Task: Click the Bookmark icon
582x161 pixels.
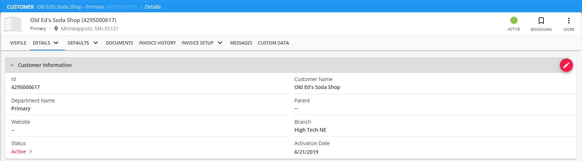Action: (x=541, y=21)
